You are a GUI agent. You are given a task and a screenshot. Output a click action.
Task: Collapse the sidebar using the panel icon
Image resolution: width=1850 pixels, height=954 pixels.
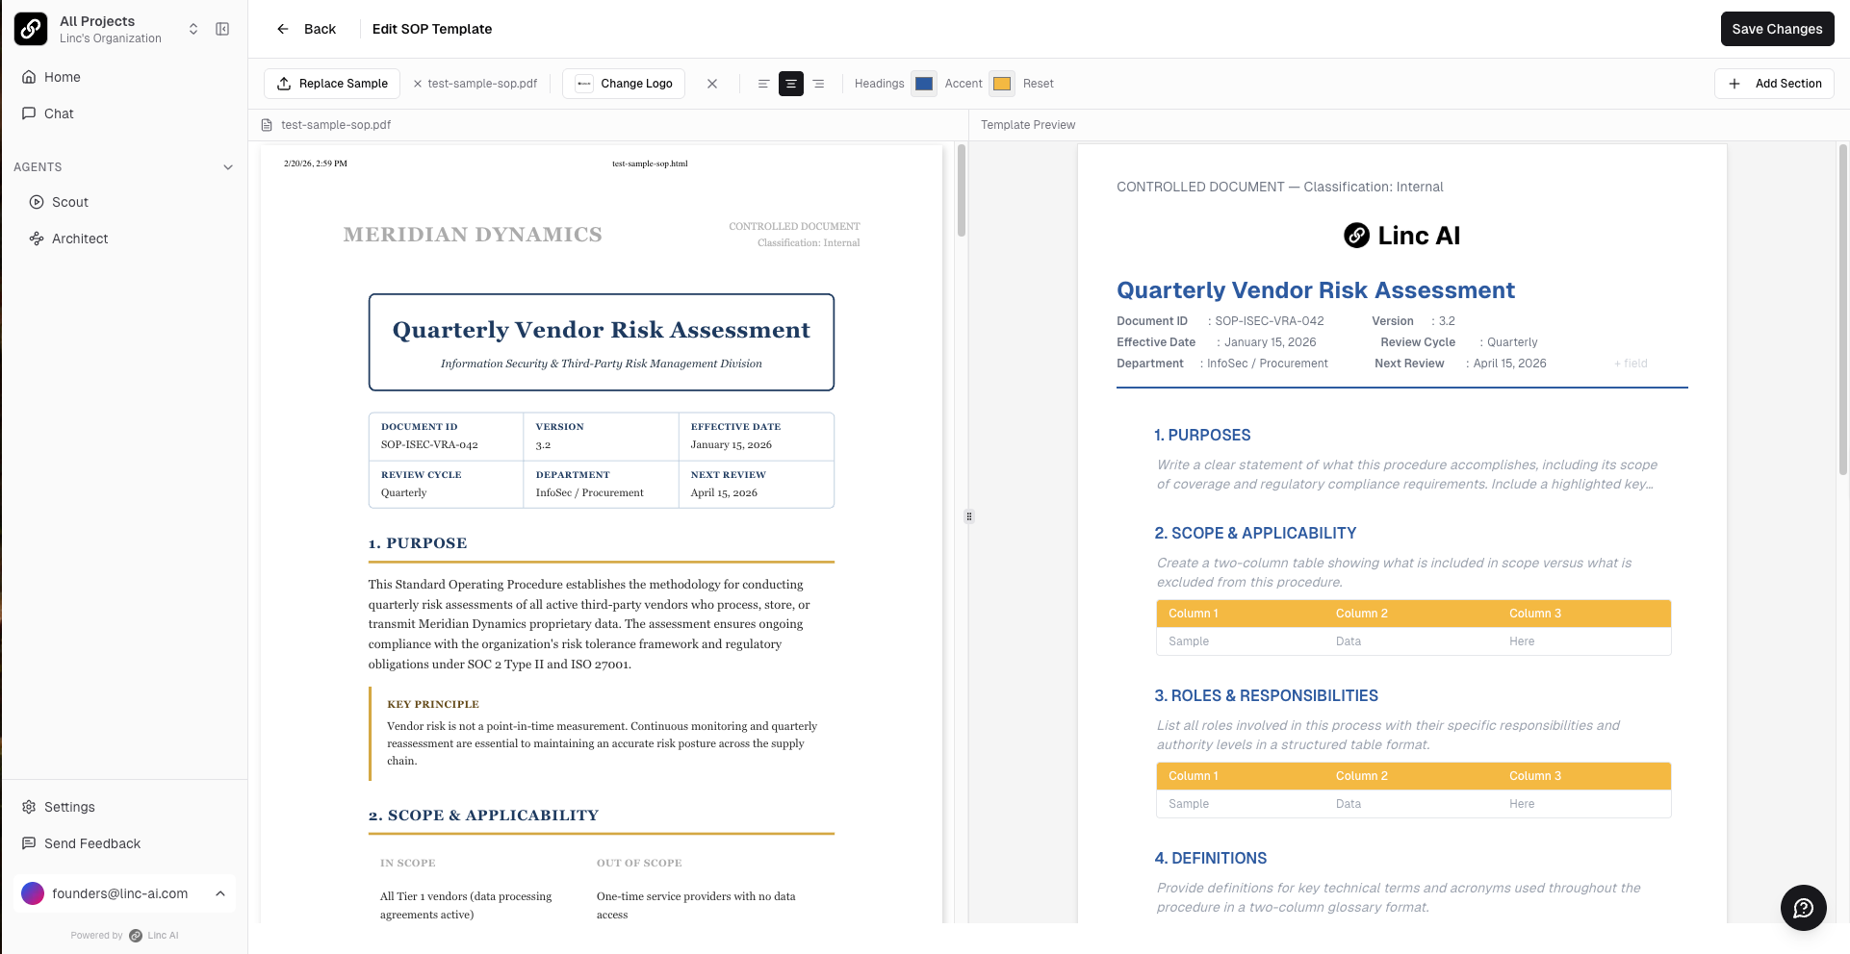click(x=222, y=29)
